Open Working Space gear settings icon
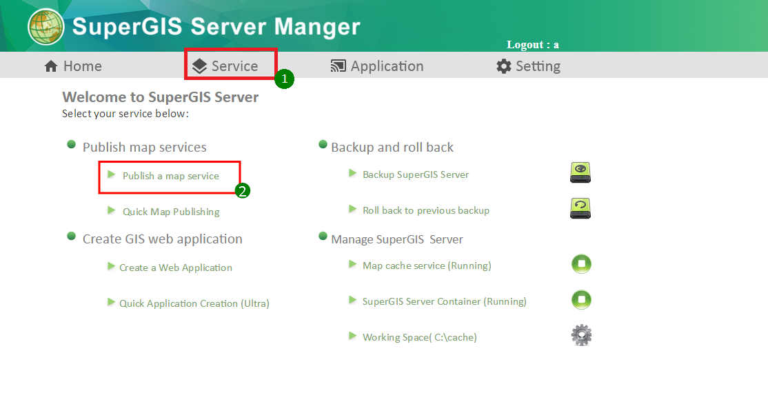 [x=581, y=335]
